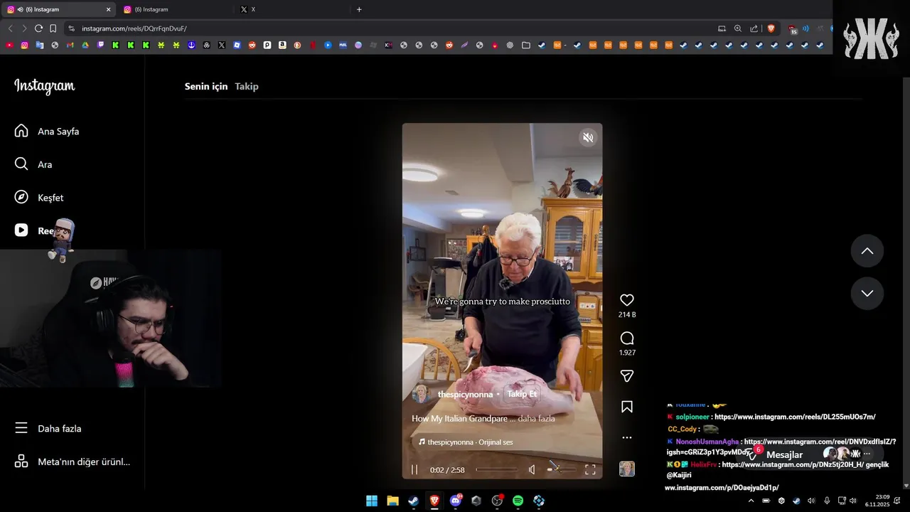This screenshot has width=910, height=512.
Task: Save the reel with the bookmark icon
Action: click(x=626, y=407)
